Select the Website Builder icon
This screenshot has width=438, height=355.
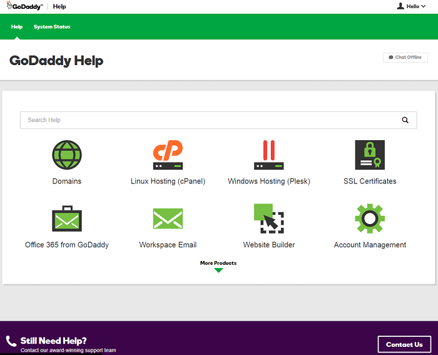tap(268, 219)
